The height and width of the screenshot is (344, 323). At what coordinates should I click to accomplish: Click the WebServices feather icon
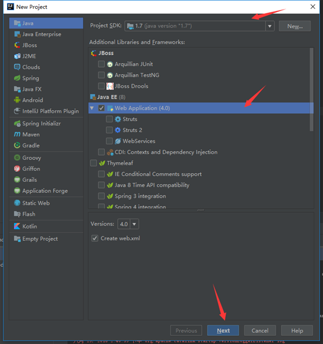[118, 141]
